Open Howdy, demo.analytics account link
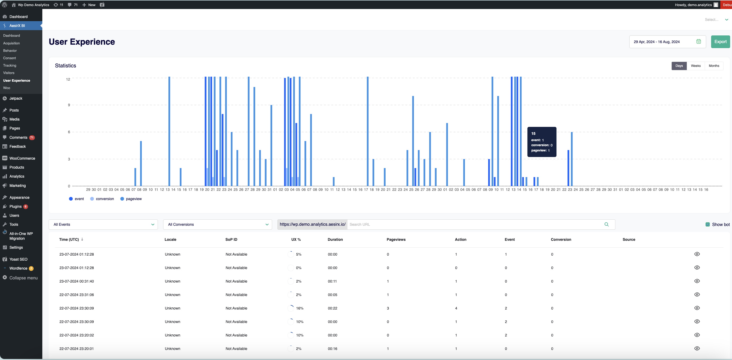732x360 pixels. [x=697, y=5]
